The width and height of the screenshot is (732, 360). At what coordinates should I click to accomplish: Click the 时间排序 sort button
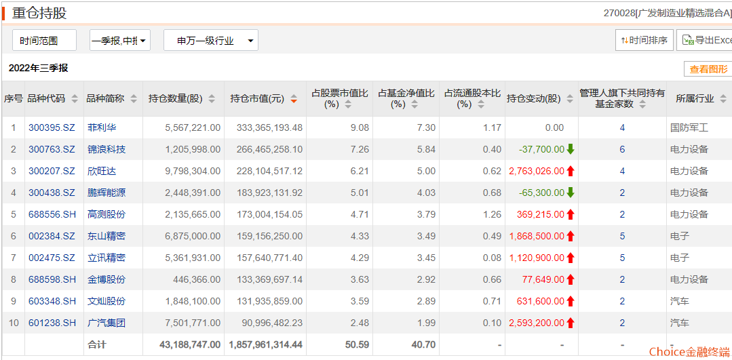[x=644, y=40]
